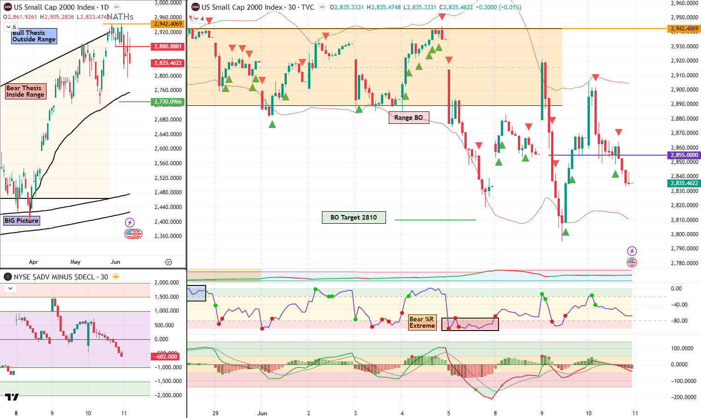
Task: Select the 'BIG Picture' label
Action: (21, 221)
